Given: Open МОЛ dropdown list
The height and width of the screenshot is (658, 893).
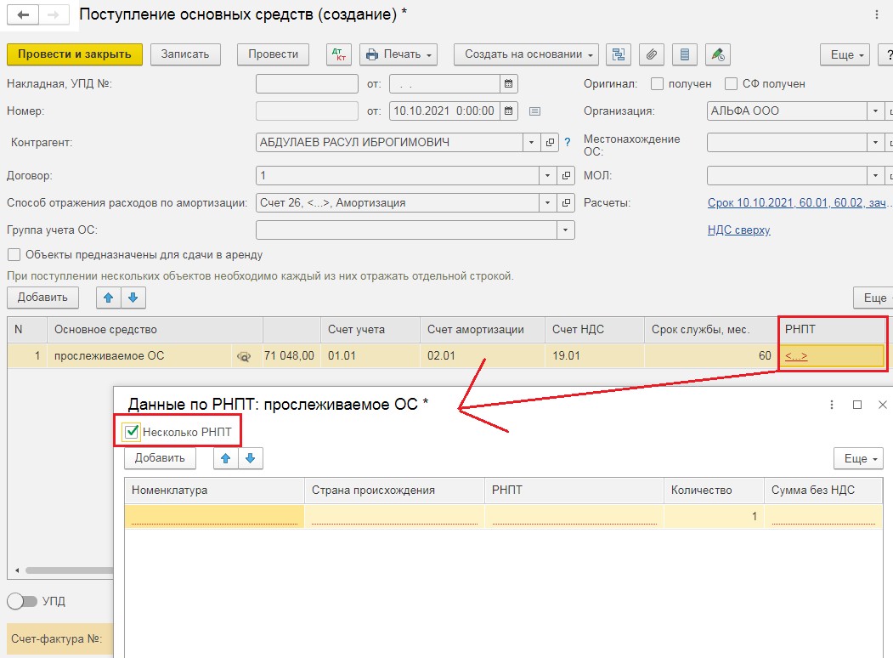Looking at the screenshot, I should point(875,175).
